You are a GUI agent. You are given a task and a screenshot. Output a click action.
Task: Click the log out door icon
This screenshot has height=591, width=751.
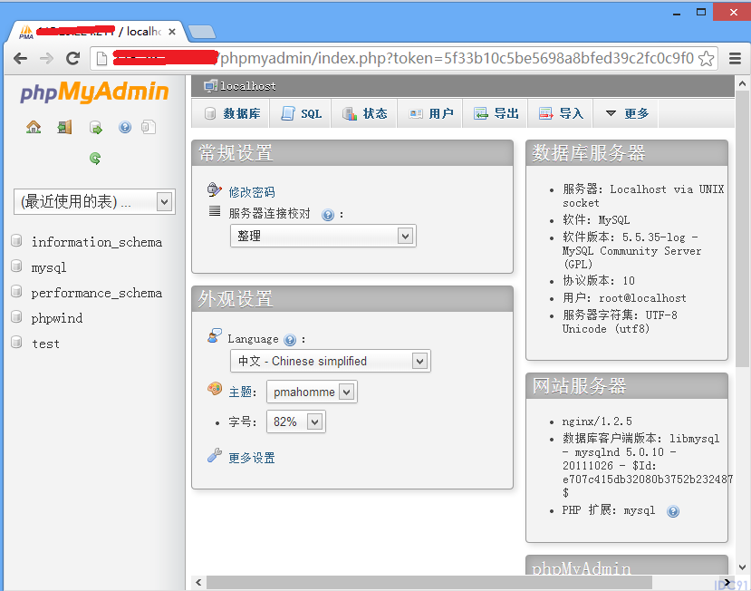pos(64,127)
